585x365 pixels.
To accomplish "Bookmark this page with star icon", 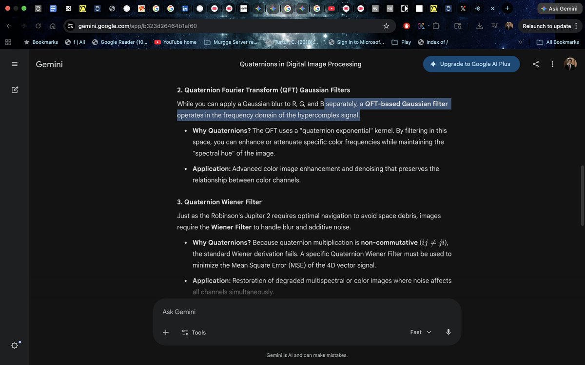I will click(x=386, y=26).
